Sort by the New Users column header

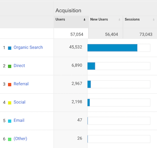(99, 19)
